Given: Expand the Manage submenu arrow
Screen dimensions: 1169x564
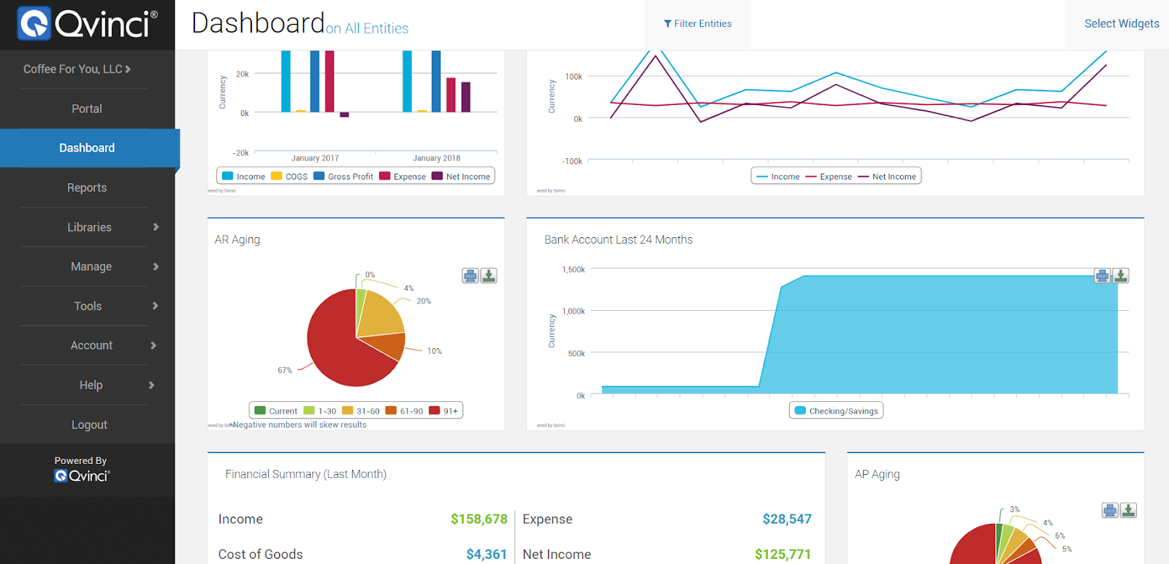Looking at the screenshot, I should coord(156,266).
